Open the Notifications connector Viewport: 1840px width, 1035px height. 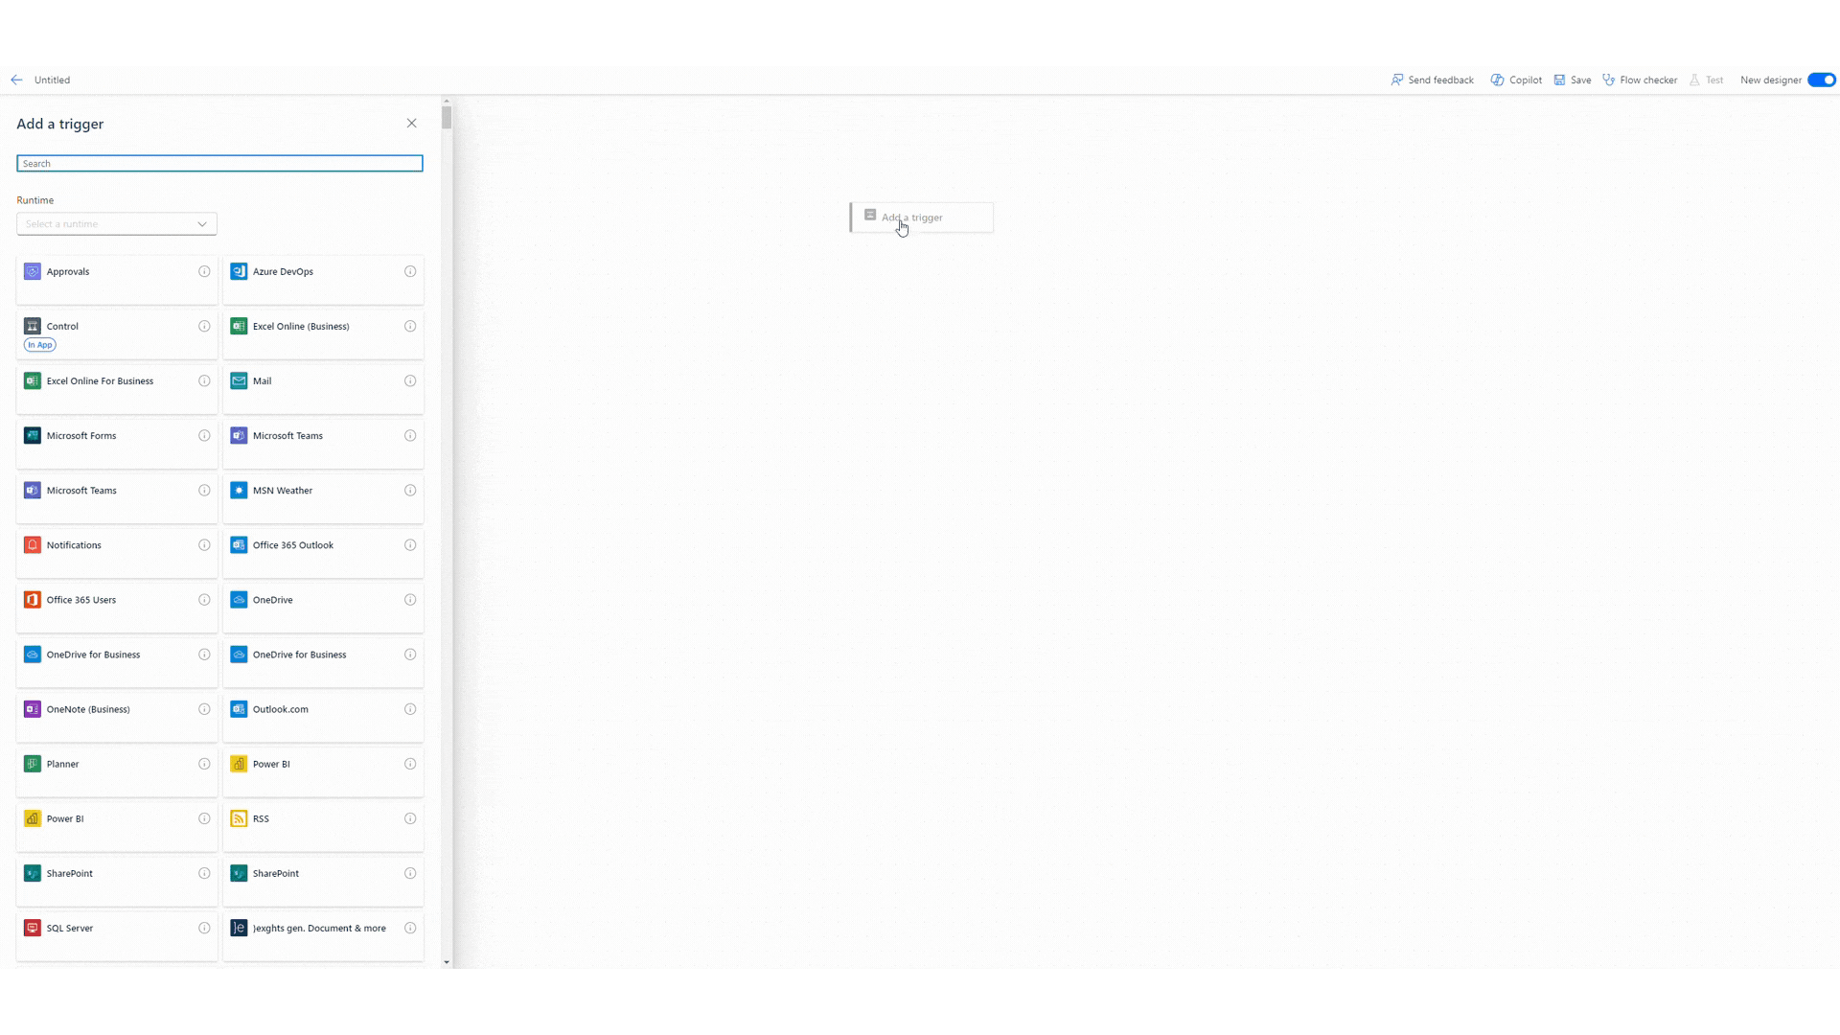point(117,553)
